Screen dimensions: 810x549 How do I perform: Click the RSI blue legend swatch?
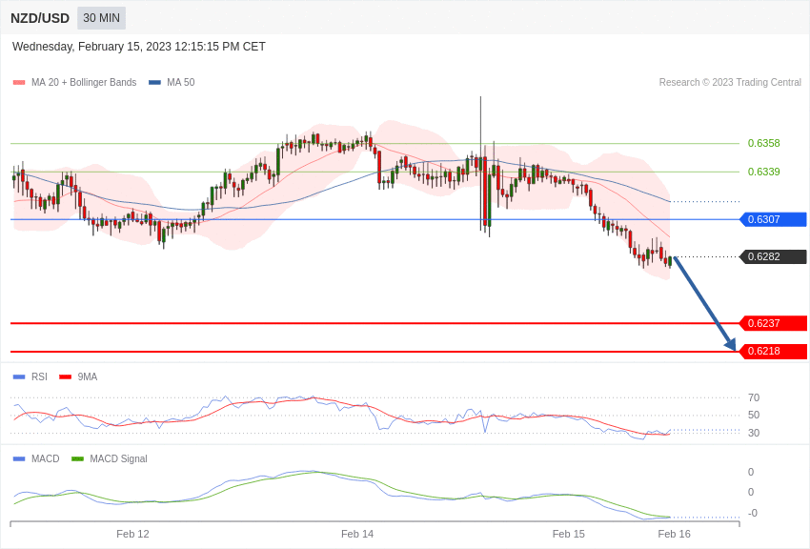pos(19,377)
